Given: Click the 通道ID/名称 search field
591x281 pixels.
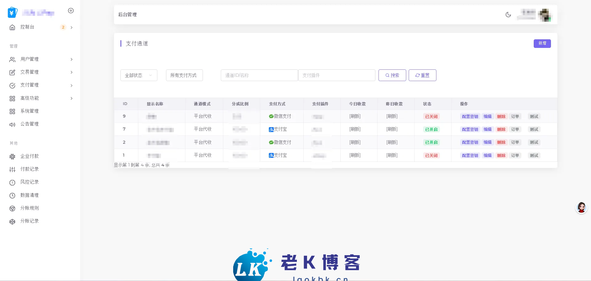Looking at the screenshot, I should coord(259,75).
